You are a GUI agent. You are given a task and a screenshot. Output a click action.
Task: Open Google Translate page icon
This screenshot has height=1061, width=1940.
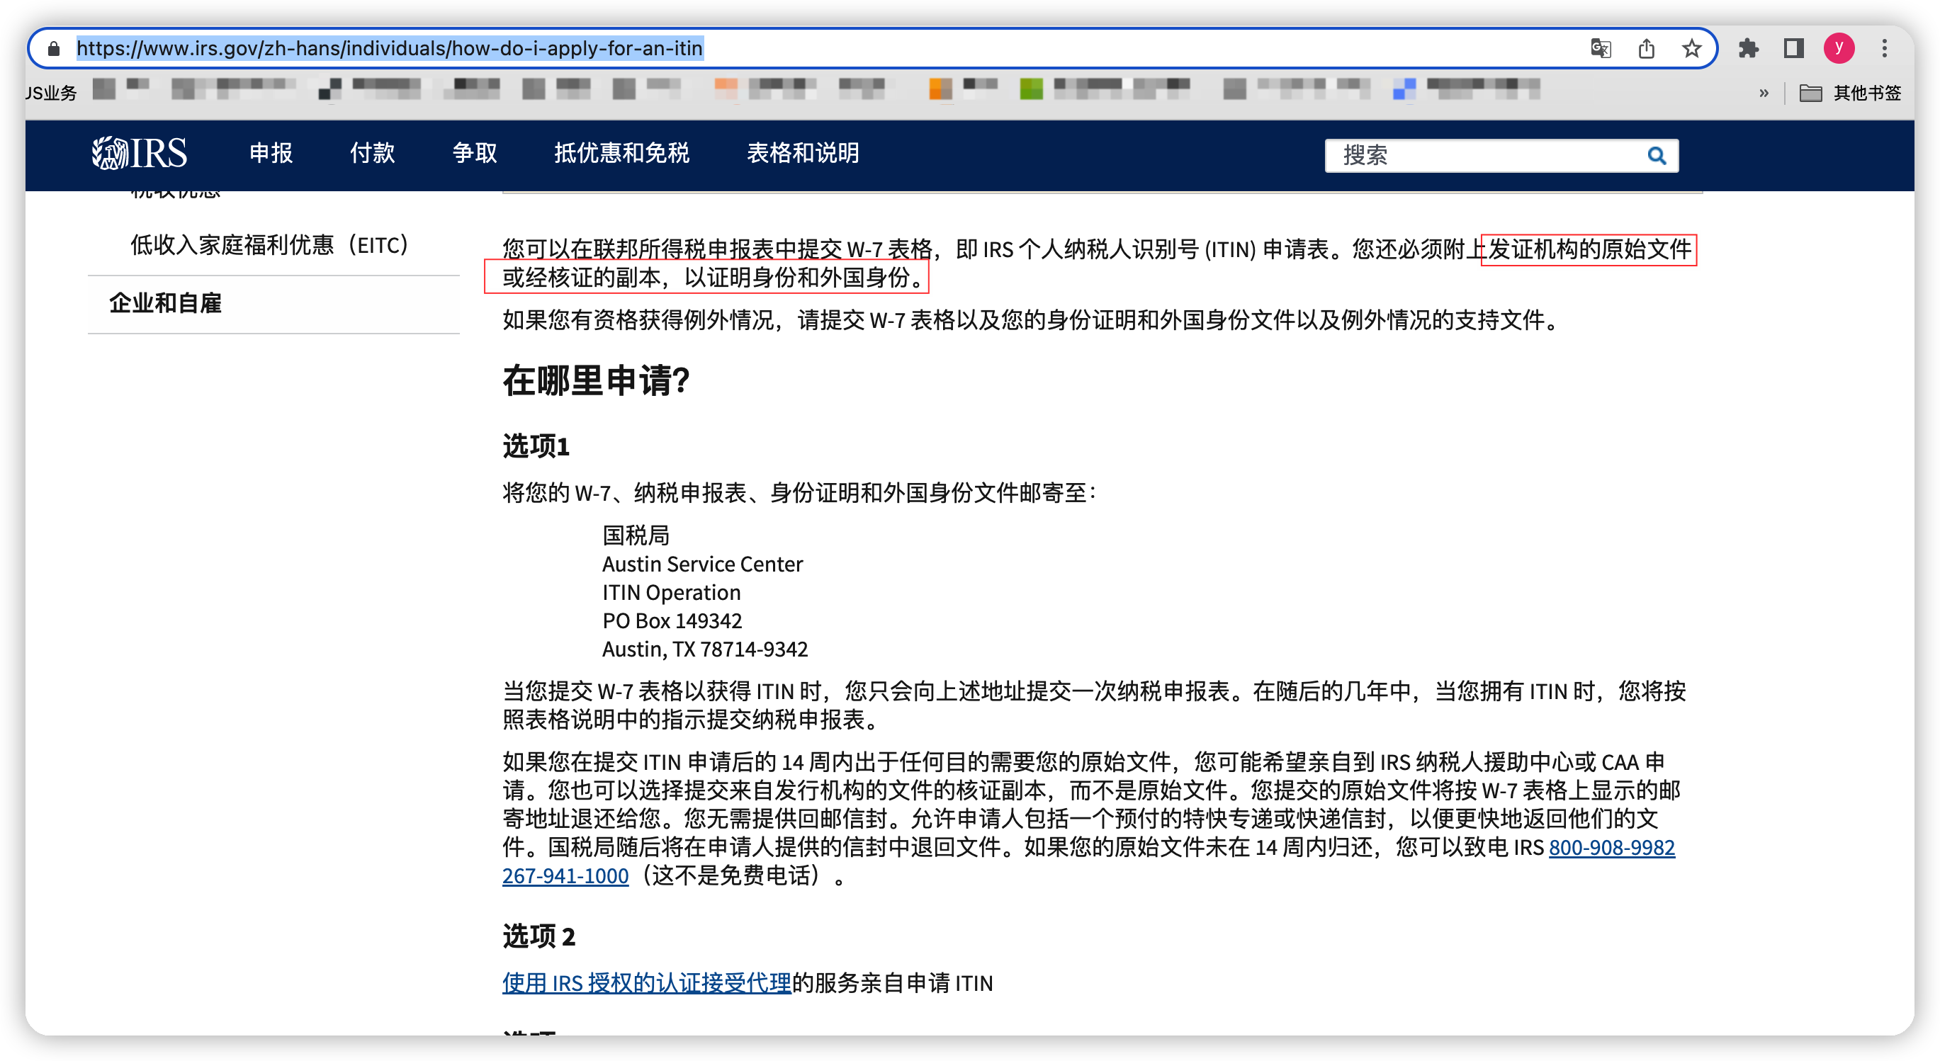[1601, 49]
